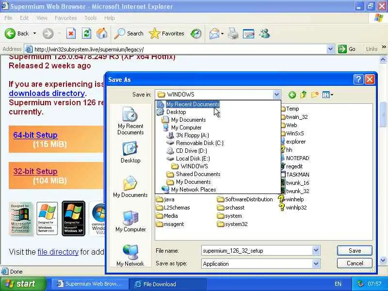The height and width of the screenshot is (291, 388).
Task: Open the Edit menu
Action: [24, 18]
